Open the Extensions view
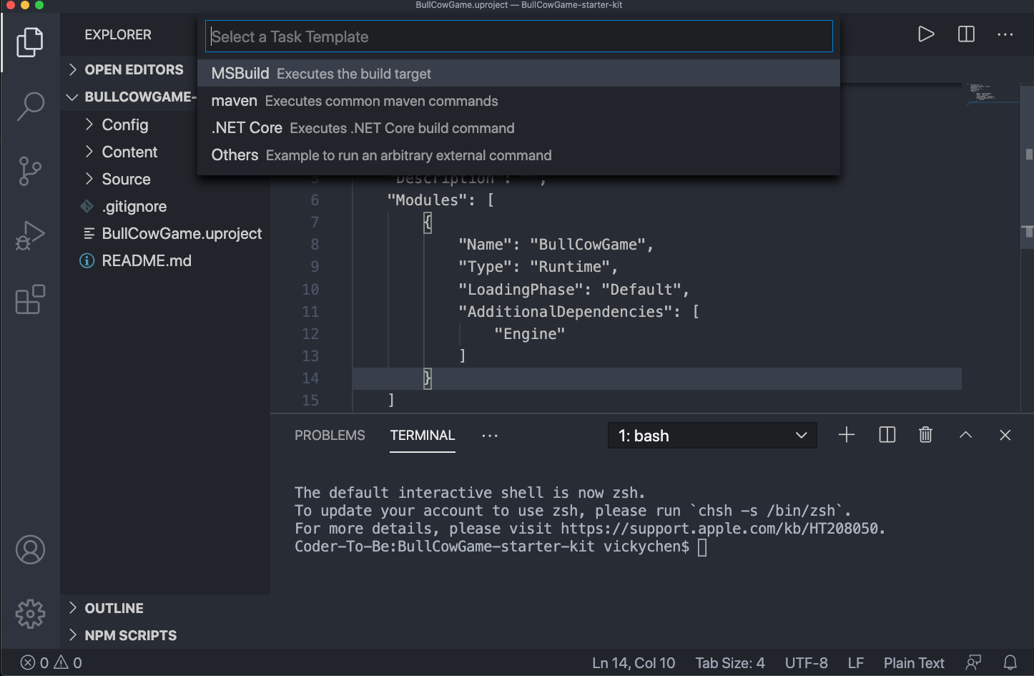The image size is (1034, 676). click(30, 300)
